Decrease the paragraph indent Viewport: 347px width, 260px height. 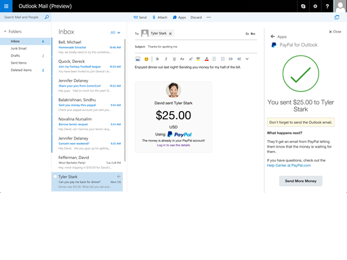tap(239, 59)
